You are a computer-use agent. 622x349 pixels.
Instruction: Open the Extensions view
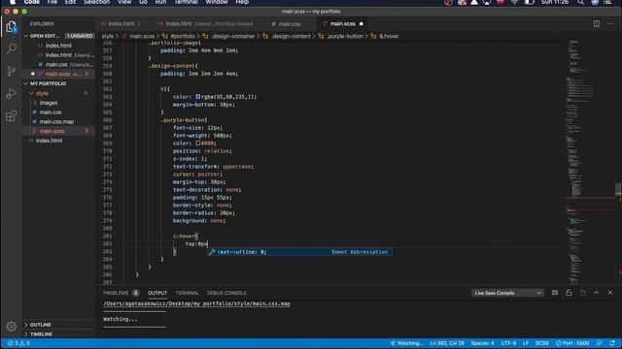tap(11, 115)
